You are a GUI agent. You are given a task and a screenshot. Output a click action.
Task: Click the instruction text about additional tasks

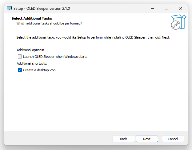coord(93,37)
